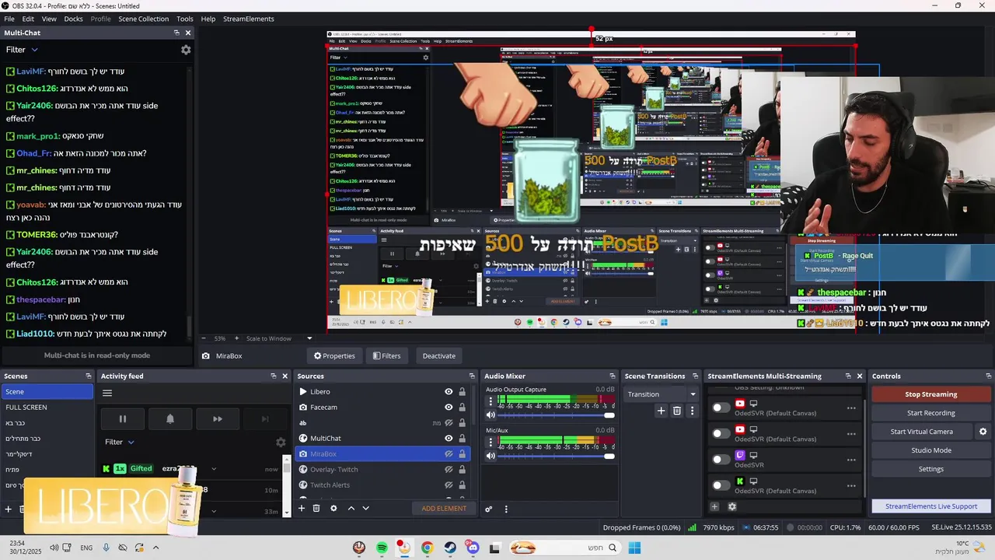Add a new scene transition

point(661,411)
